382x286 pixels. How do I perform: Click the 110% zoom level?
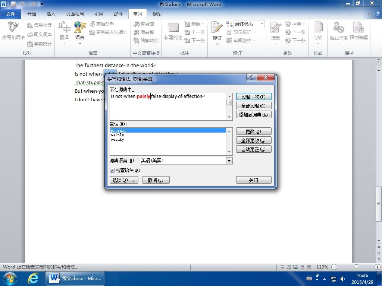coord(322,267)
